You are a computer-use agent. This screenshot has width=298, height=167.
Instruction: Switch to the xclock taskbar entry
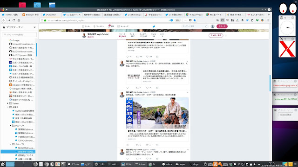click(167, 164)
